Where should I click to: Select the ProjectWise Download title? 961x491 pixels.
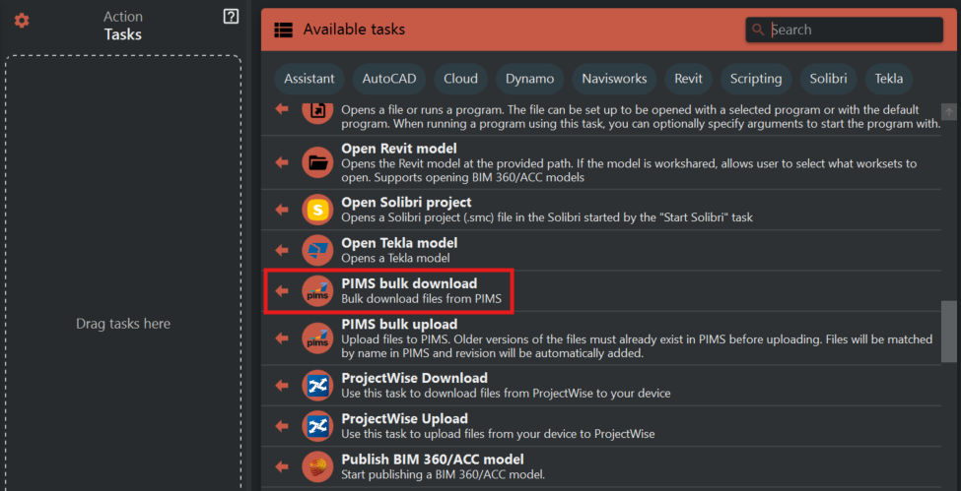coord(414,379)
